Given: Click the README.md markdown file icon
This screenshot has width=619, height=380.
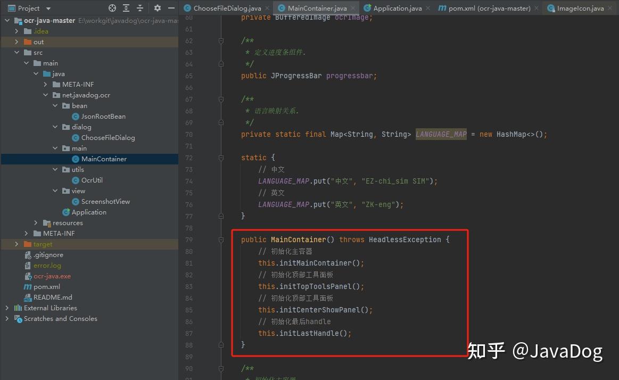Looking at the screenshot, I should tap(28, 298).
